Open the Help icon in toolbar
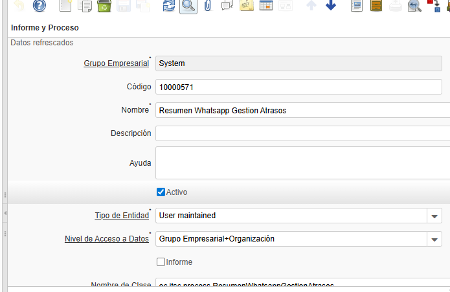The height and width of the screenshot is (292, 450). tap(39, 6)
